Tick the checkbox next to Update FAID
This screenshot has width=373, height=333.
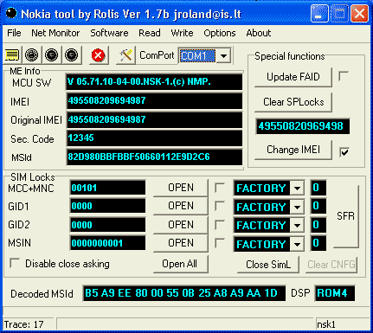pyautogui.click(x=344, y=76)
